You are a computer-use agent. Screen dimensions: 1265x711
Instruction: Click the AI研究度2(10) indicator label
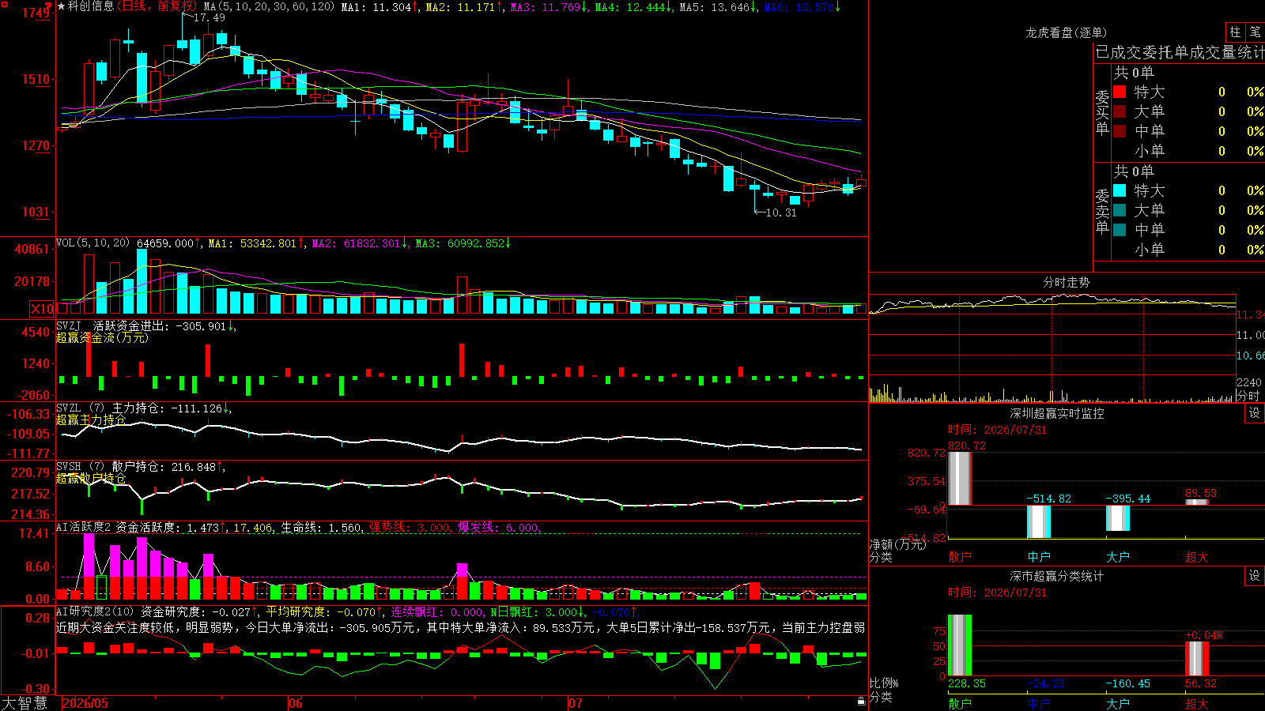point(95,611)
